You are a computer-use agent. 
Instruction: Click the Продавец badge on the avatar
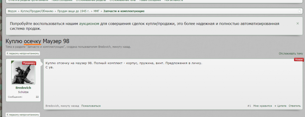pyautogui.click(x=29, y=63)
